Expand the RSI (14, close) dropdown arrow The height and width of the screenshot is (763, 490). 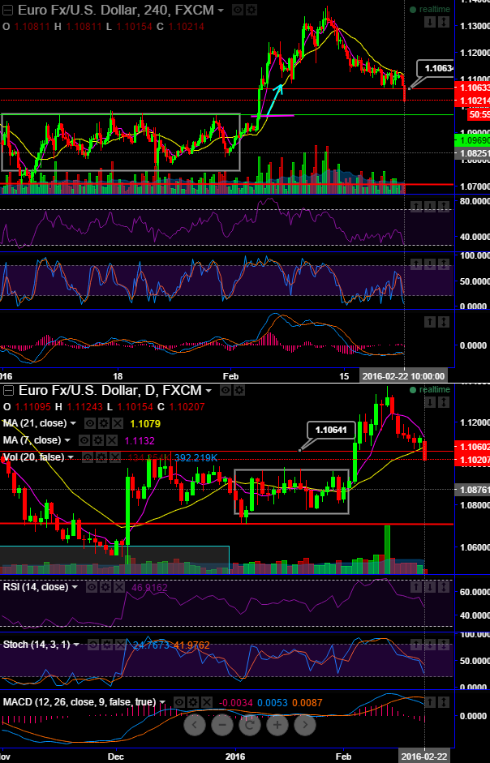tap(75, 587)
